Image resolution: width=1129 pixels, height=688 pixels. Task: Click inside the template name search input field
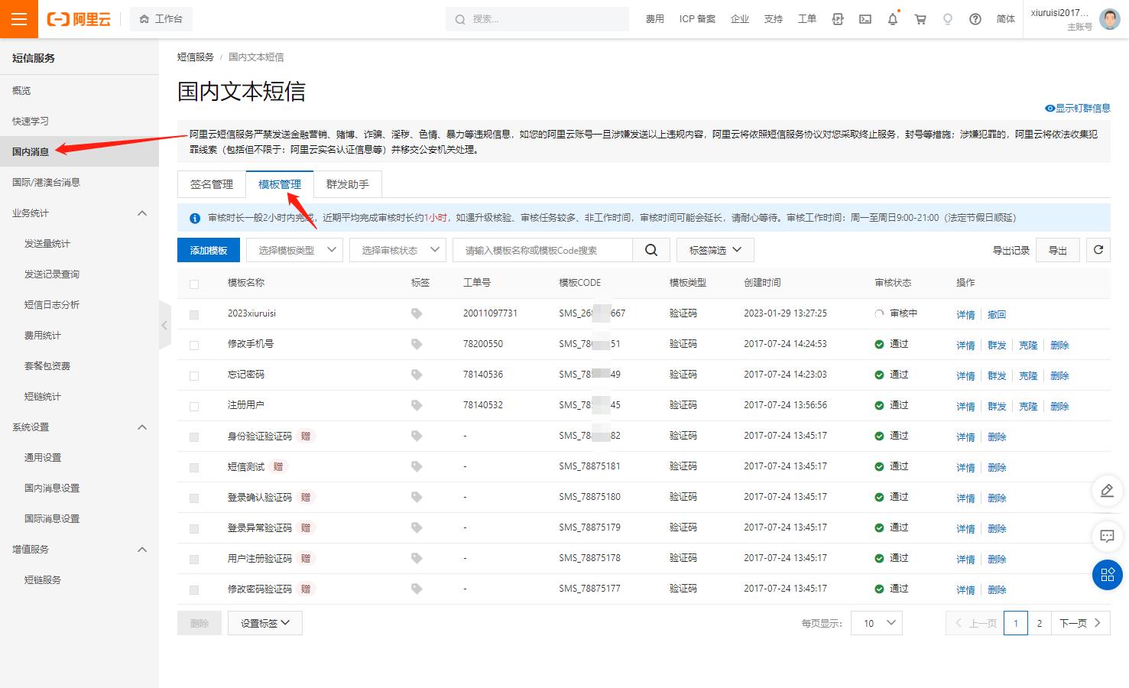pos(543,249)
